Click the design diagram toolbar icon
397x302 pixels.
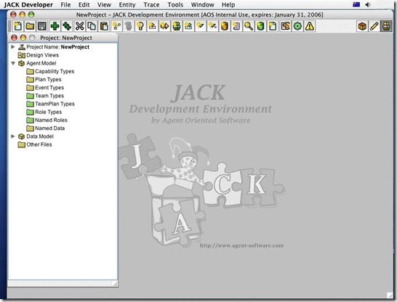tap(285, 26)
